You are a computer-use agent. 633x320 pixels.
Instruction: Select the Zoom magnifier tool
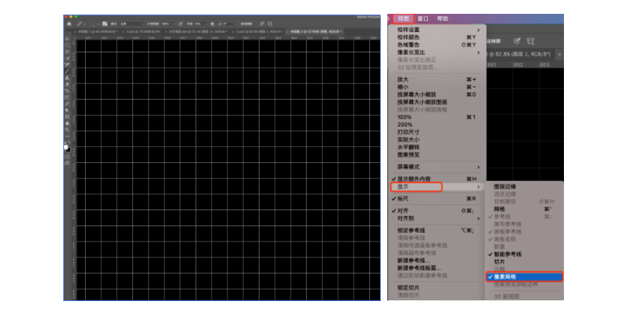pyautogui.click(x=68, y=129)
